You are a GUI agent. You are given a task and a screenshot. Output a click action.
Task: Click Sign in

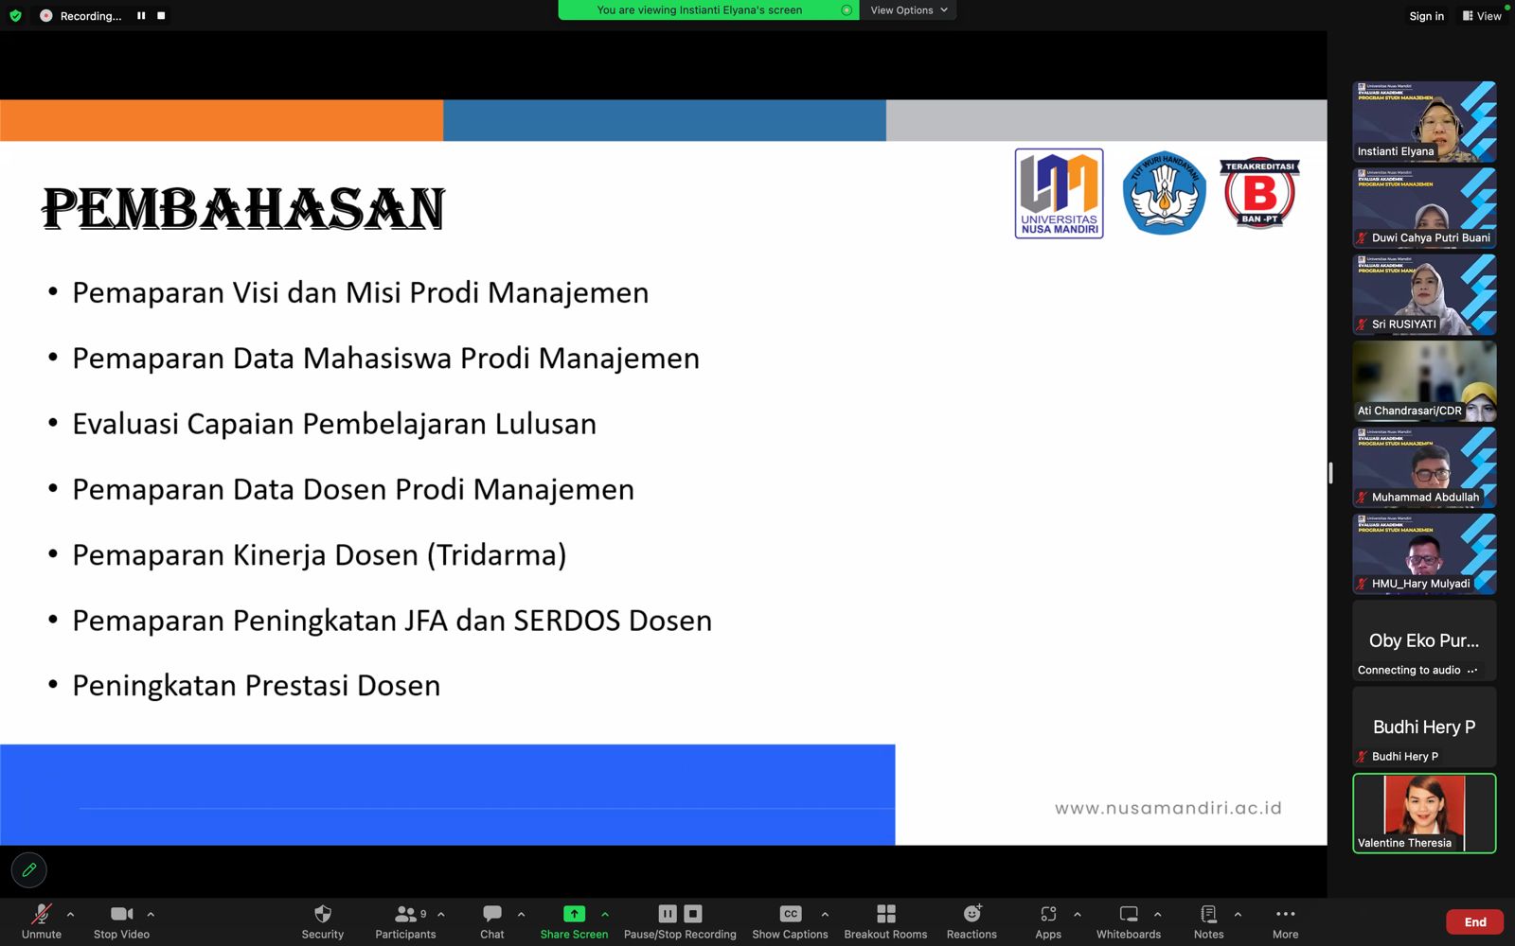click(x=1426, y=16)
